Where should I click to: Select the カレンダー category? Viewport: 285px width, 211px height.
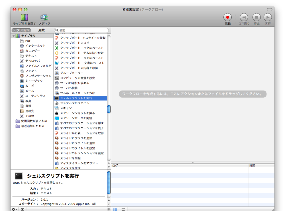[30, 51]
